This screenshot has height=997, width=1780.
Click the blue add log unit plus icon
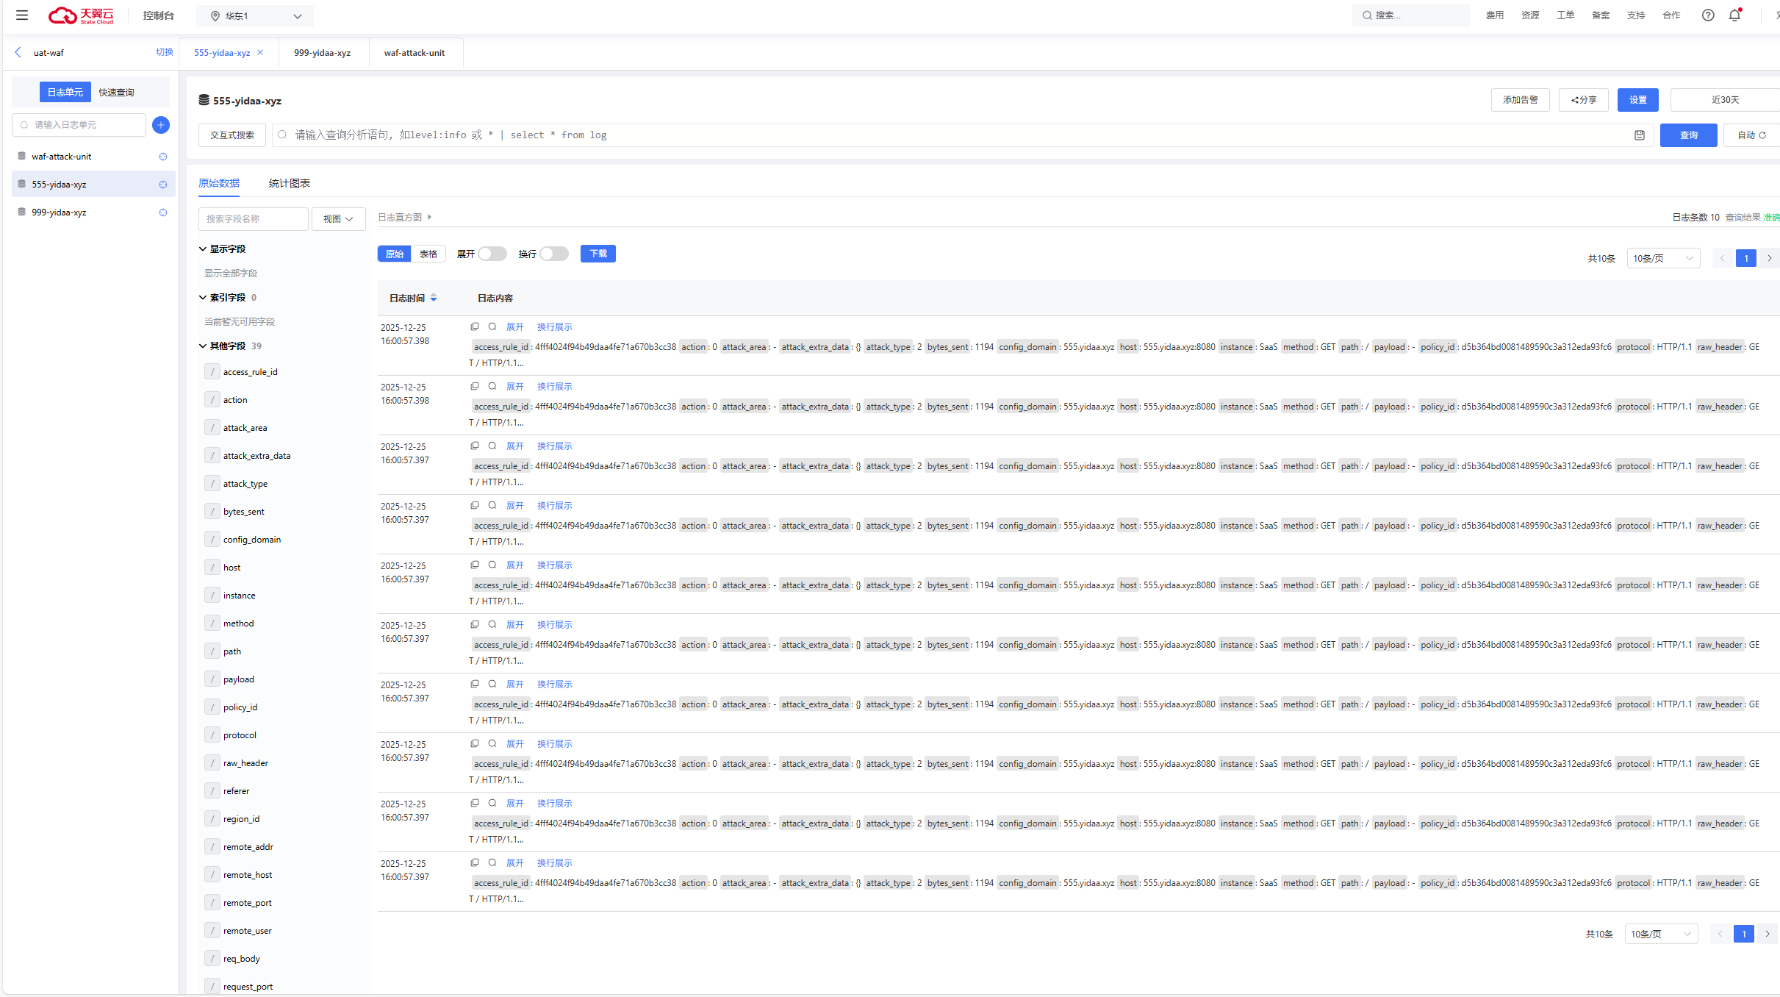(x=161, y=125)
